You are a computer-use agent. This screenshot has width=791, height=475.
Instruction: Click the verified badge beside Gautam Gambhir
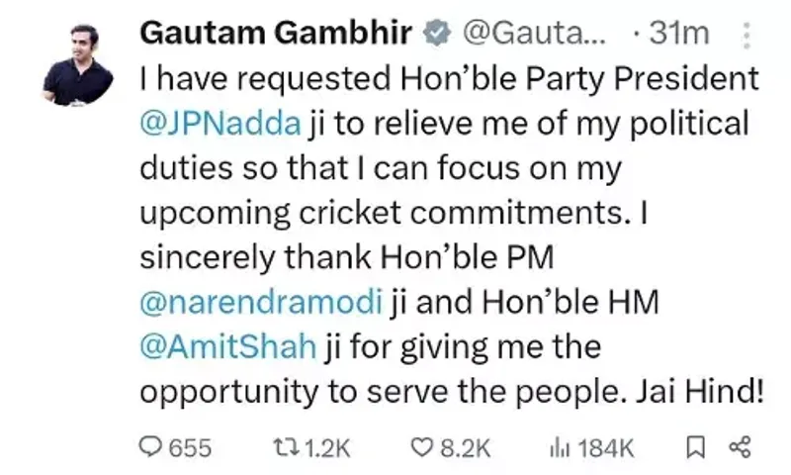pyautogui.click(x=431, y=33)
